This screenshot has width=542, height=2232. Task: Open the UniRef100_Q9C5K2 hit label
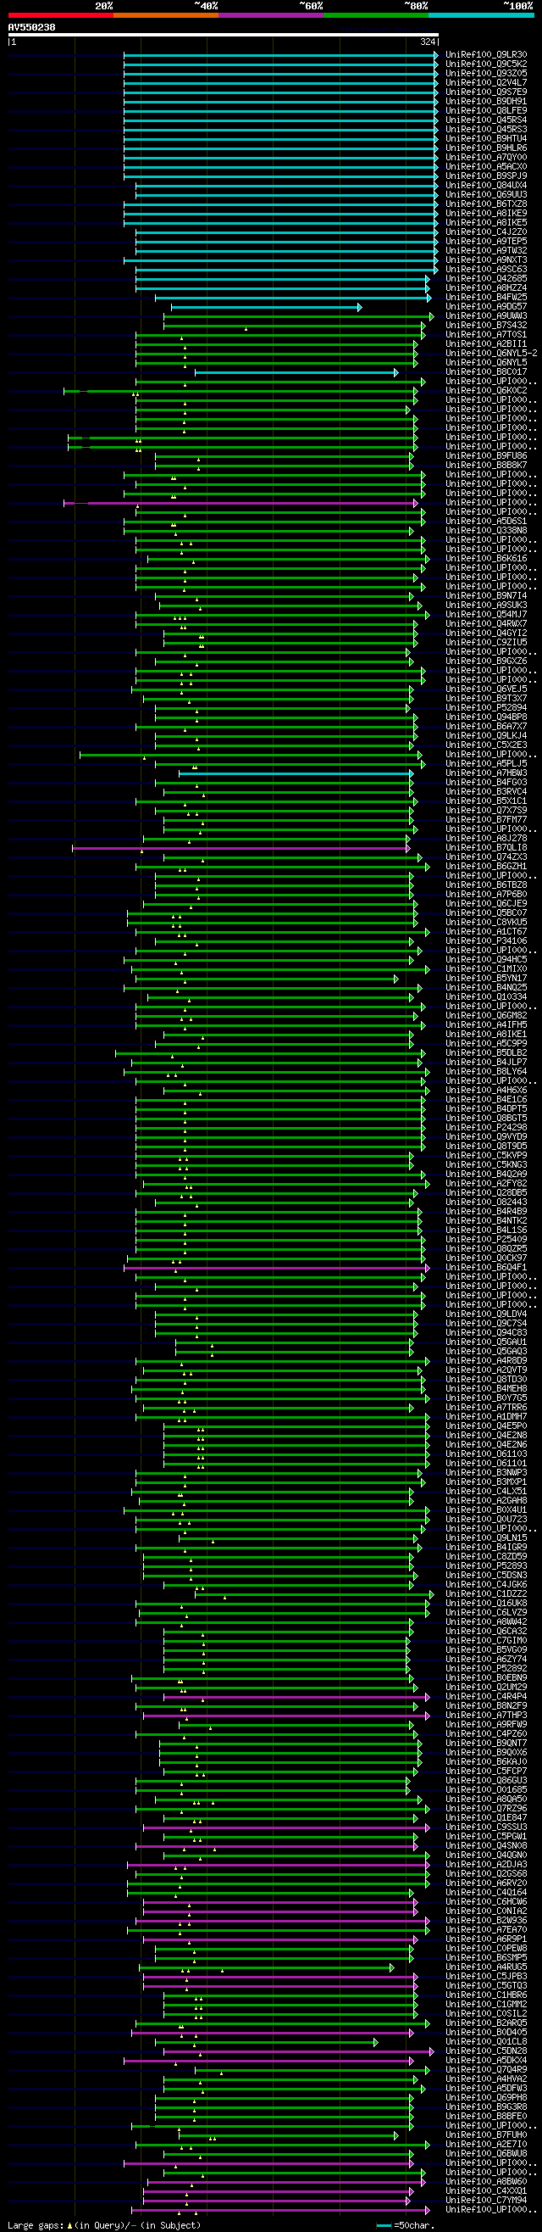(486, 64)
